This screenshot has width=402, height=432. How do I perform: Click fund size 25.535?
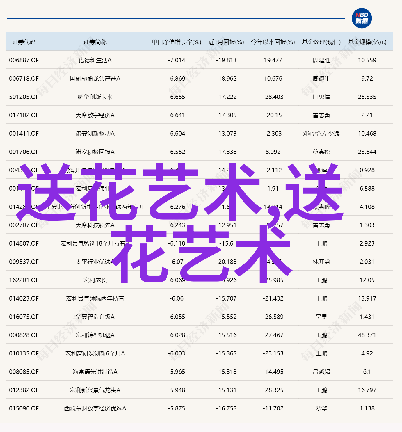(x=367, y=97)
